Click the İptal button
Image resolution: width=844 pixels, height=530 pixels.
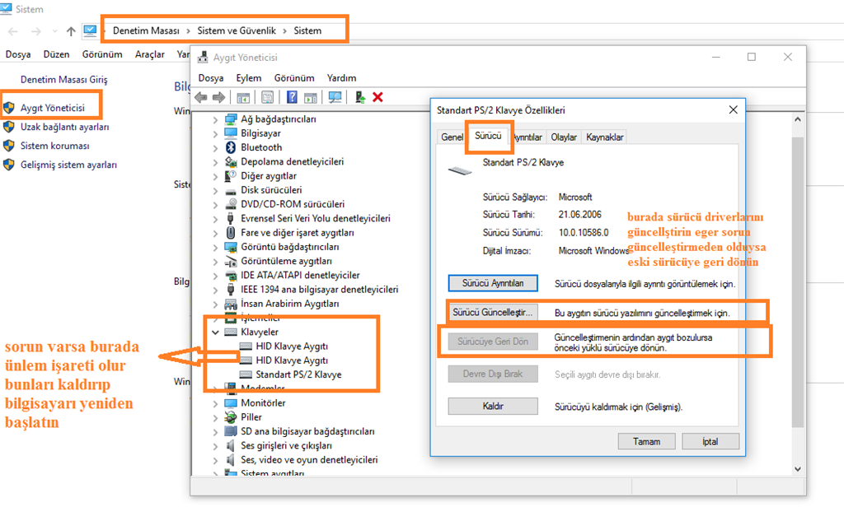coord(710,441)
